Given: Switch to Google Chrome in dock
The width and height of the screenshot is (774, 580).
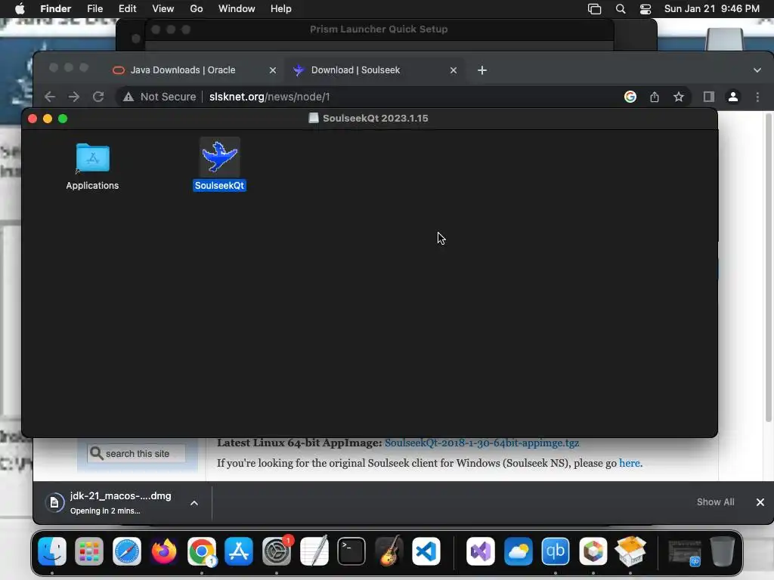Looking at the screenshot, I should point(201,551).
